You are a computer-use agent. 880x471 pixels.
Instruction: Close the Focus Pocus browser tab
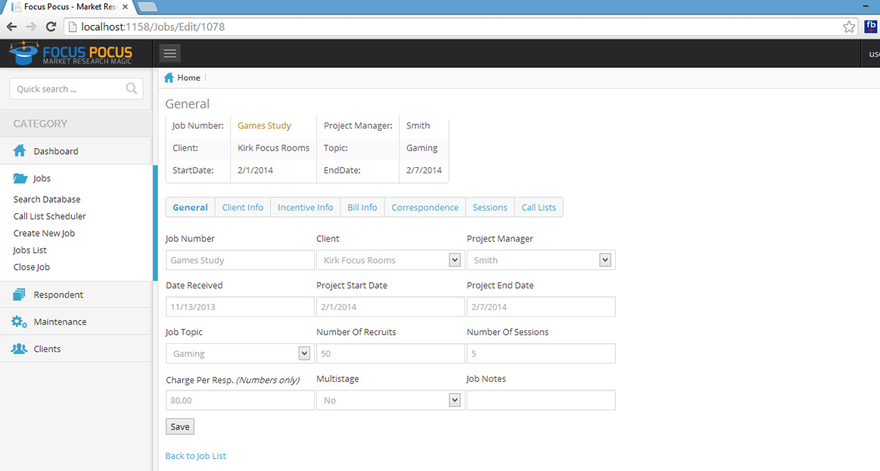125,7
